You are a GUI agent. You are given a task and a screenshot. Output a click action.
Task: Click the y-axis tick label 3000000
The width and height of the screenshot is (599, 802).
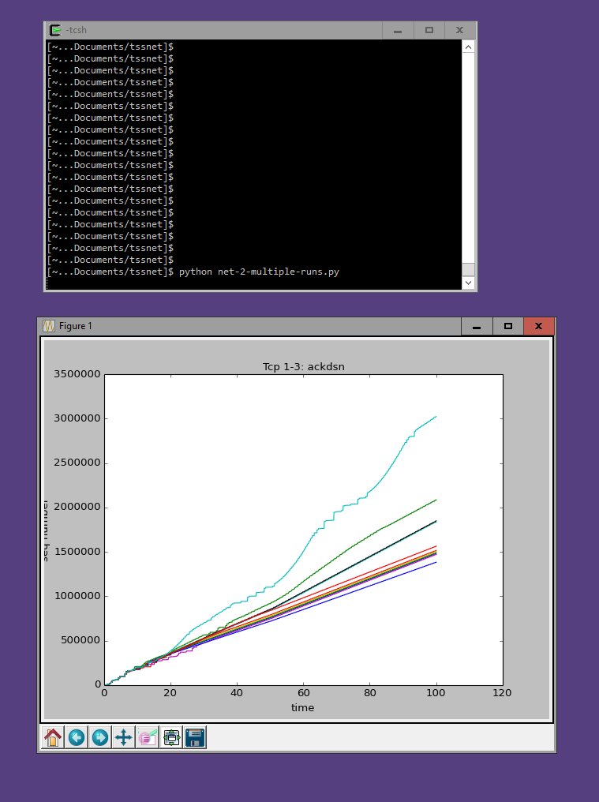click(x=77, y=418)
